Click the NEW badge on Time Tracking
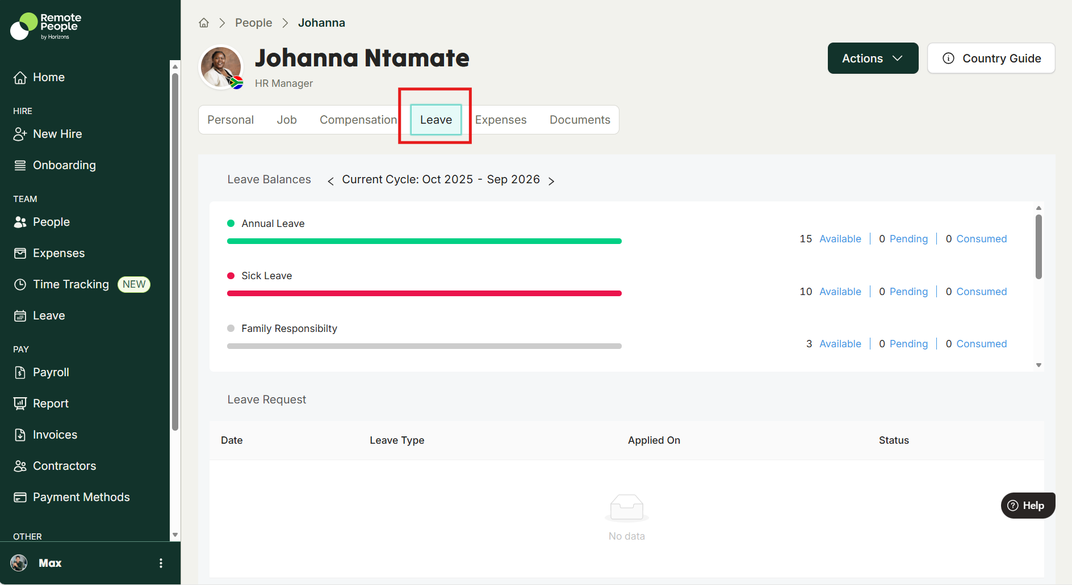 [134, 284]
